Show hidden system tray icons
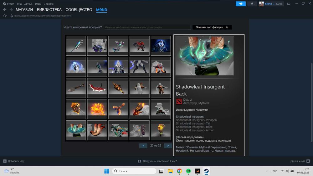This screenshot has height=176, width=313. 267,171
